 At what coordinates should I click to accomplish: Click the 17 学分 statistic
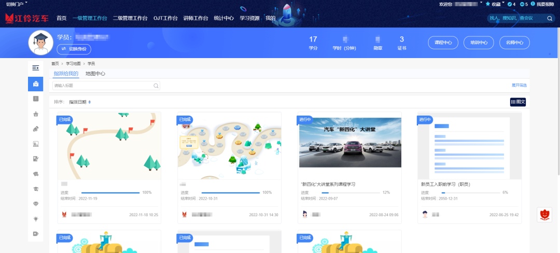[x=313, y=43]
